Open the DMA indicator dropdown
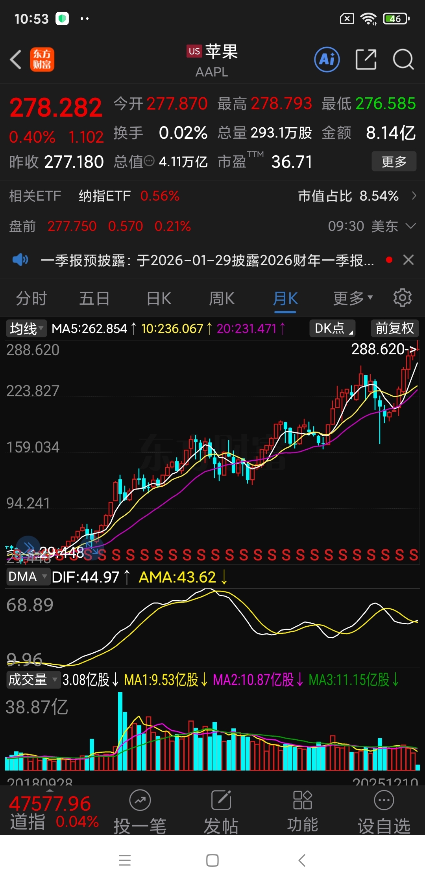 click(28, 577)
